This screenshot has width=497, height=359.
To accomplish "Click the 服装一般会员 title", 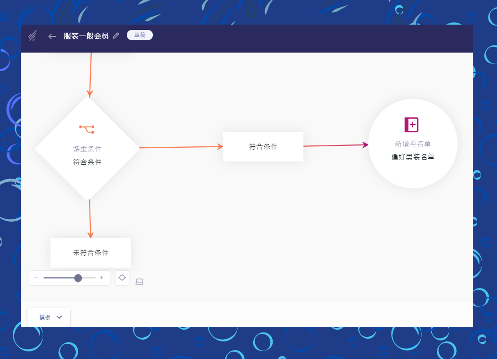I will [x=86, y=36].
